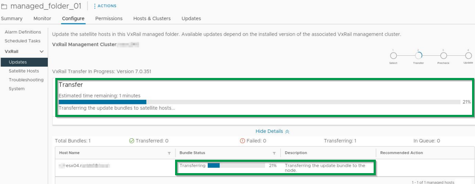Click the Precheck step circle

click(x=443, y=55)
